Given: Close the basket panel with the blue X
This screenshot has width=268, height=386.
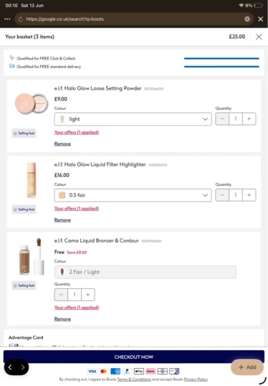Looking at the screenshot, I should [258, 37].
